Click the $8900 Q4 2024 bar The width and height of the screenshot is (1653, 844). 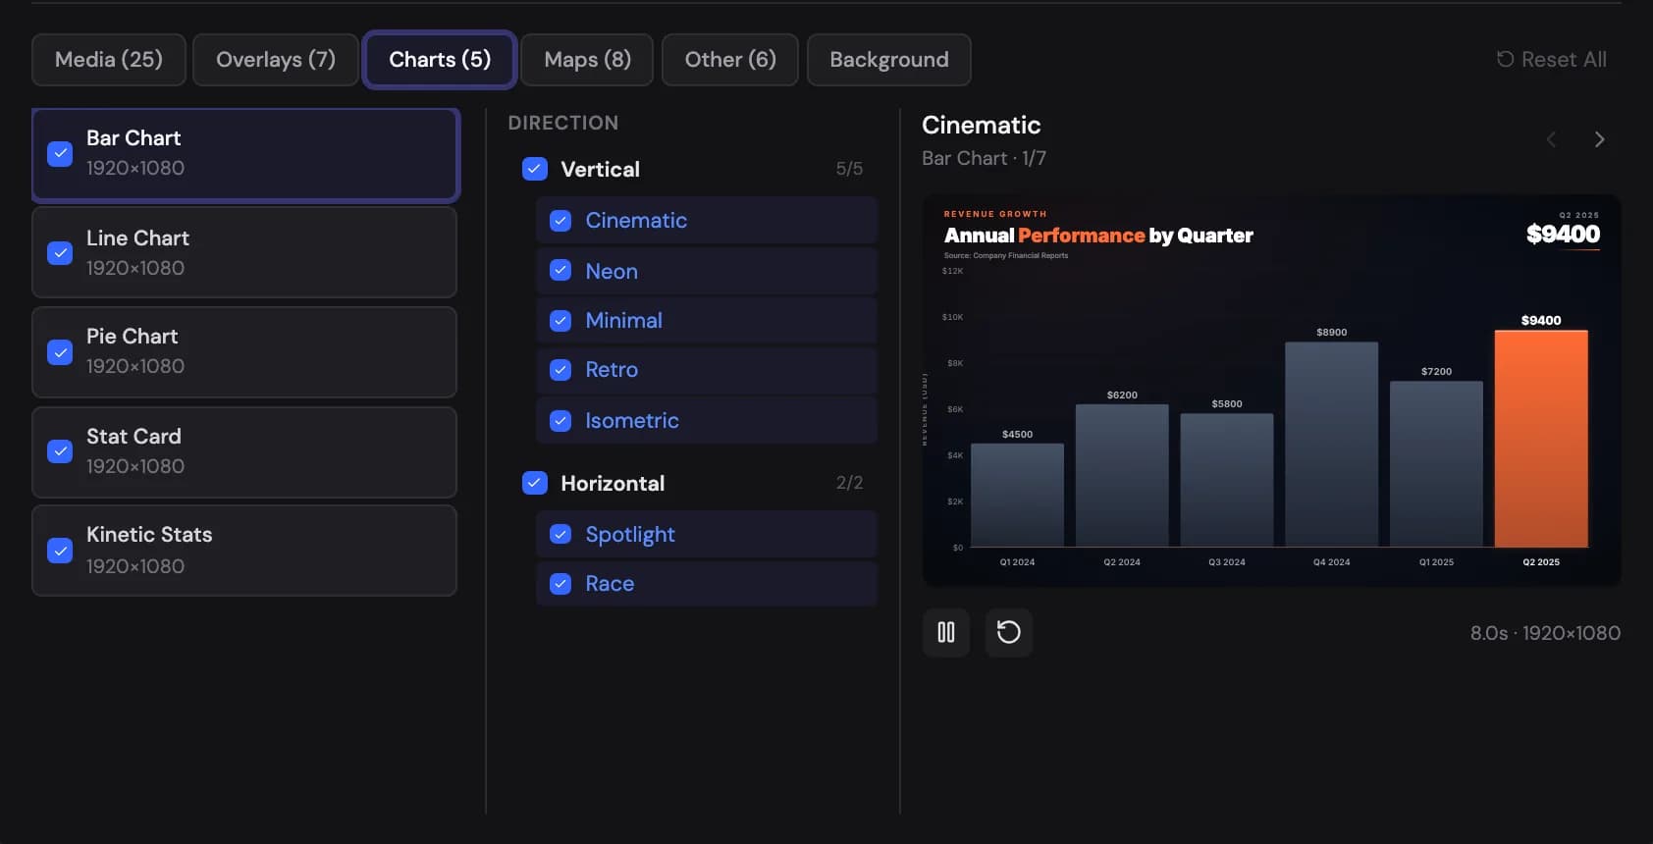pyautogui.click(x=1332, y=445)
